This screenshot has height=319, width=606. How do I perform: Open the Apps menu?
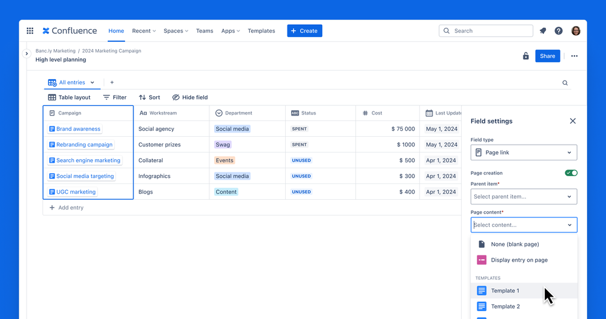click(231, 31)
